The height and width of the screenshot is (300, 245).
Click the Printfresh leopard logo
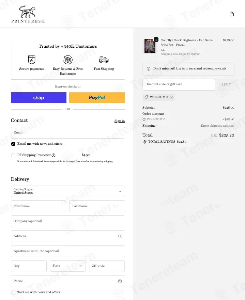(x=28, y=14)
